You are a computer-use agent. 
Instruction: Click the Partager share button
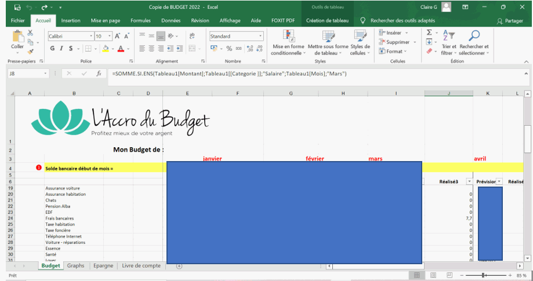510,20
